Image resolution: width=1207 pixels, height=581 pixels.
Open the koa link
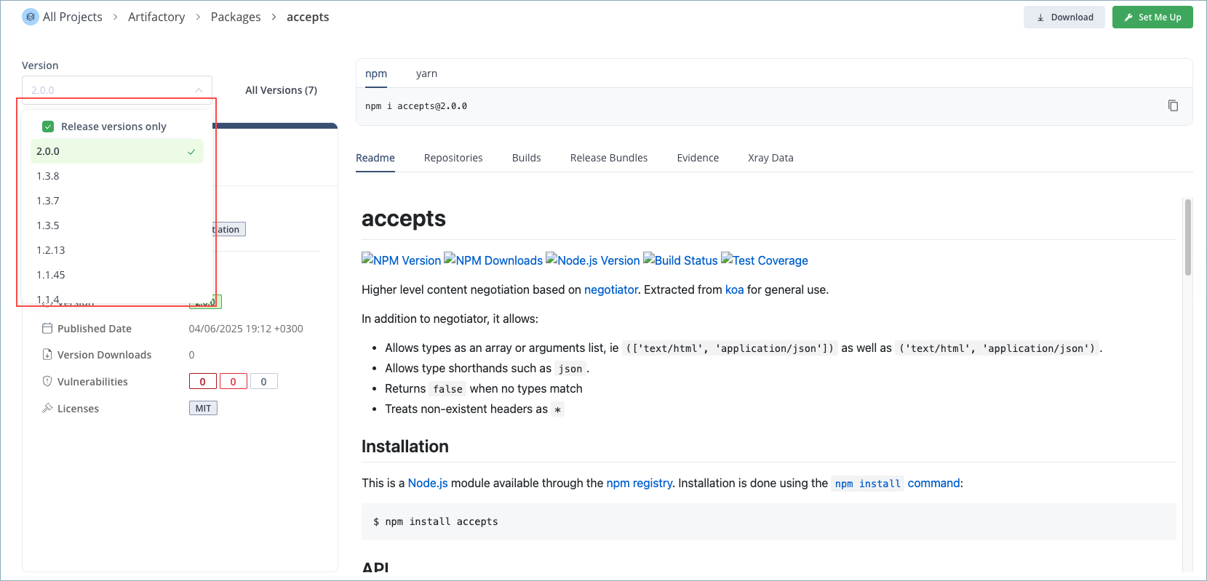click(x=734, y=289)
